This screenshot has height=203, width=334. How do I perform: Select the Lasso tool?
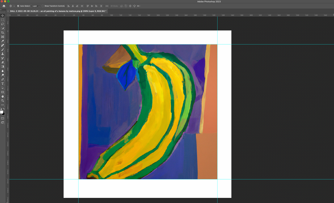[2, 24]
